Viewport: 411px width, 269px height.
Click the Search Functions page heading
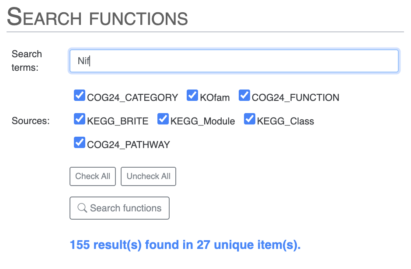coord(98,17)
